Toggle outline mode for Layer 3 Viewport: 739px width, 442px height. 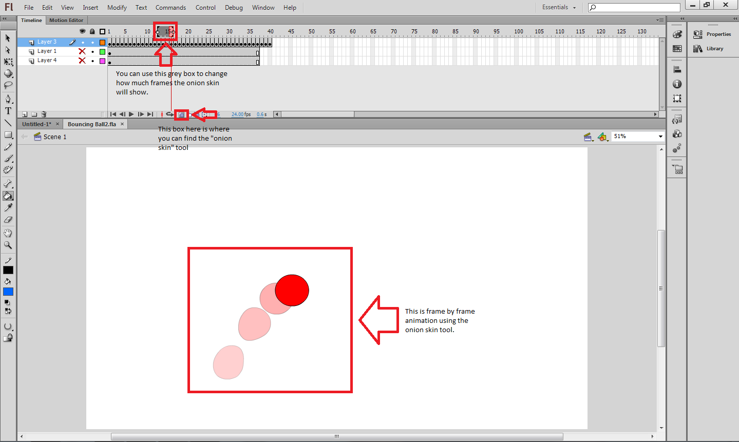pyautogui.click(x=102, y=42)
